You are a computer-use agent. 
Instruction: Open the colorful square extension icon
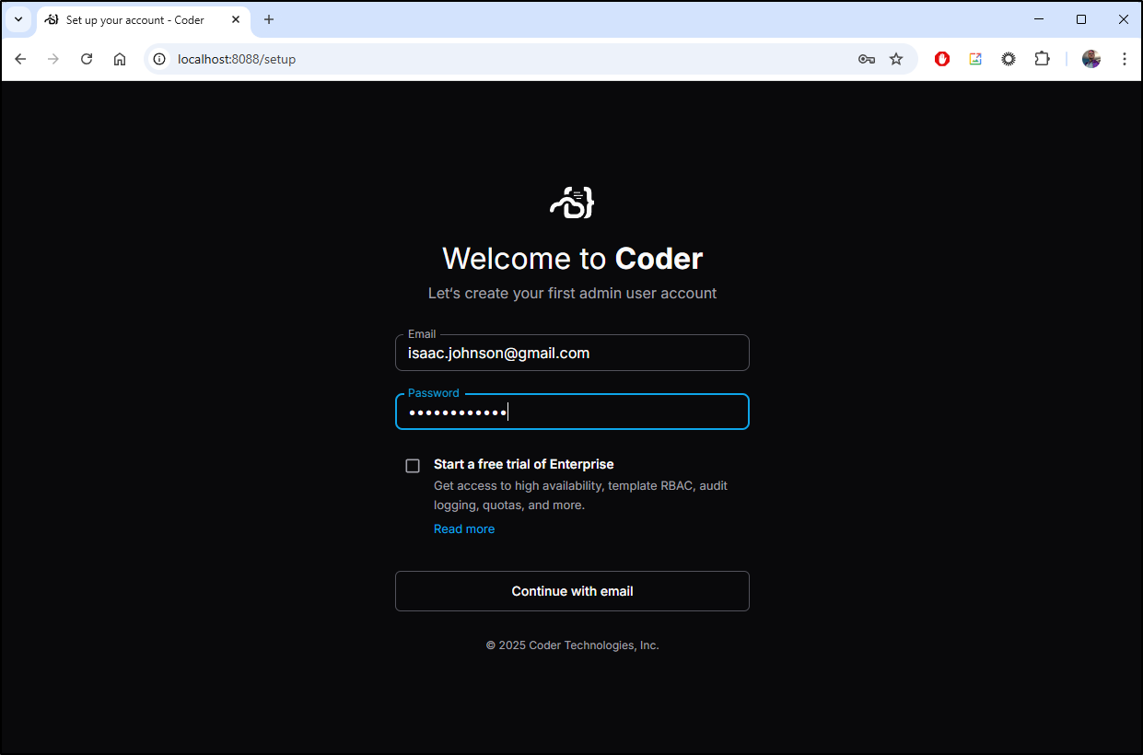[975, 59]
